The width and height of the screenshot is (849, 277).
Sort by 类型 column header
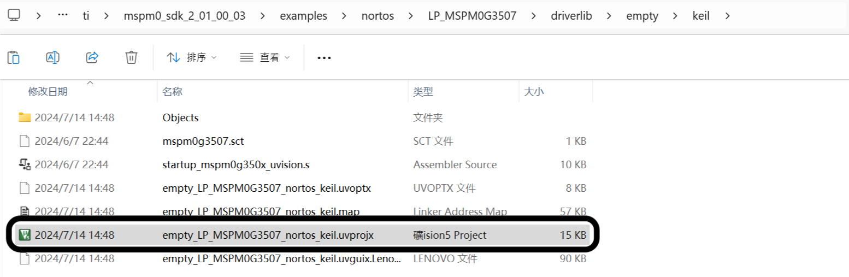[423, 92]
